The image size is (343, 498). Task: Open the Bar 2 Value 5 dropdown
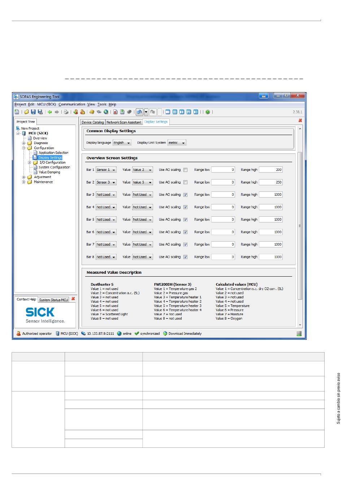tap(142, 182)
